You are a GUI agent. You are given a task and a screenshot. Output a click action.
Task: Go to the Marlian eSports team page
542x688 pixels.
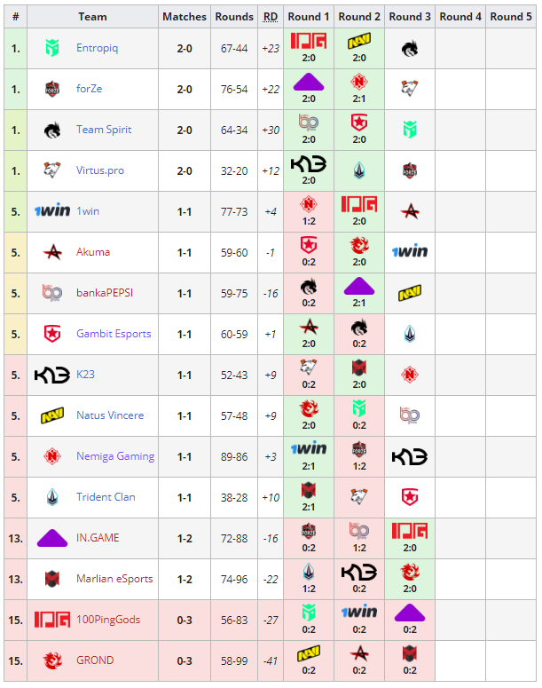pos(114,579)
